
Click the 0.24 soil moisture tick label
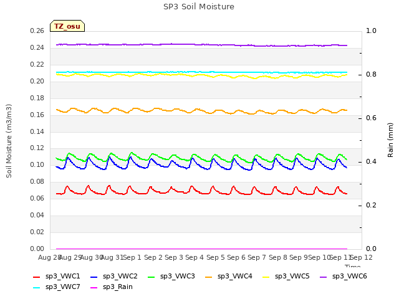37,48
